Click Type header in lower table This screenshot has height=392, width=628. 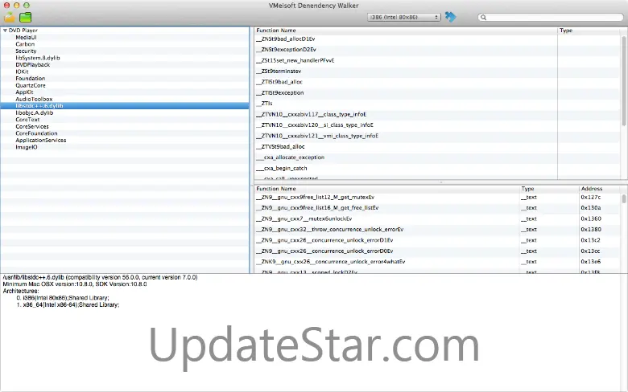[549, 189]
